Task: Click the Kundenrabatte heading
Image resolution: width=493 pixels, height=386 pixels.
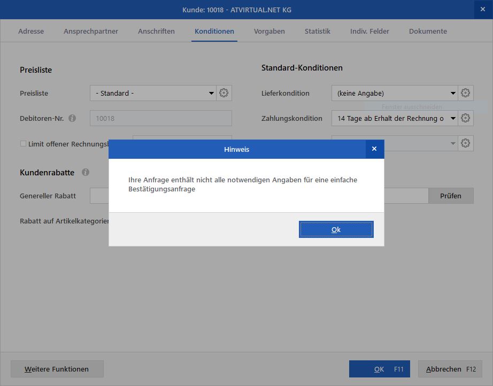Action: point(47,173)
